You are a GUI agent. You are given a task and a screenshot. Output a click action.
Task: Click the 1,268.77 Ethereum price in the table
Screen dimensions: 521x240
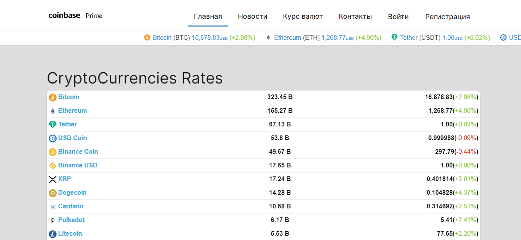[441, 110]
